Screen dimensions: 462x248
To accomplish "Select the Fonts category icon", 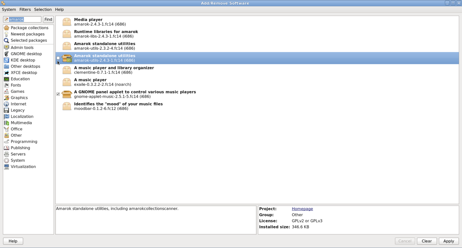I will pyautogui.click(x=6, y=85).
